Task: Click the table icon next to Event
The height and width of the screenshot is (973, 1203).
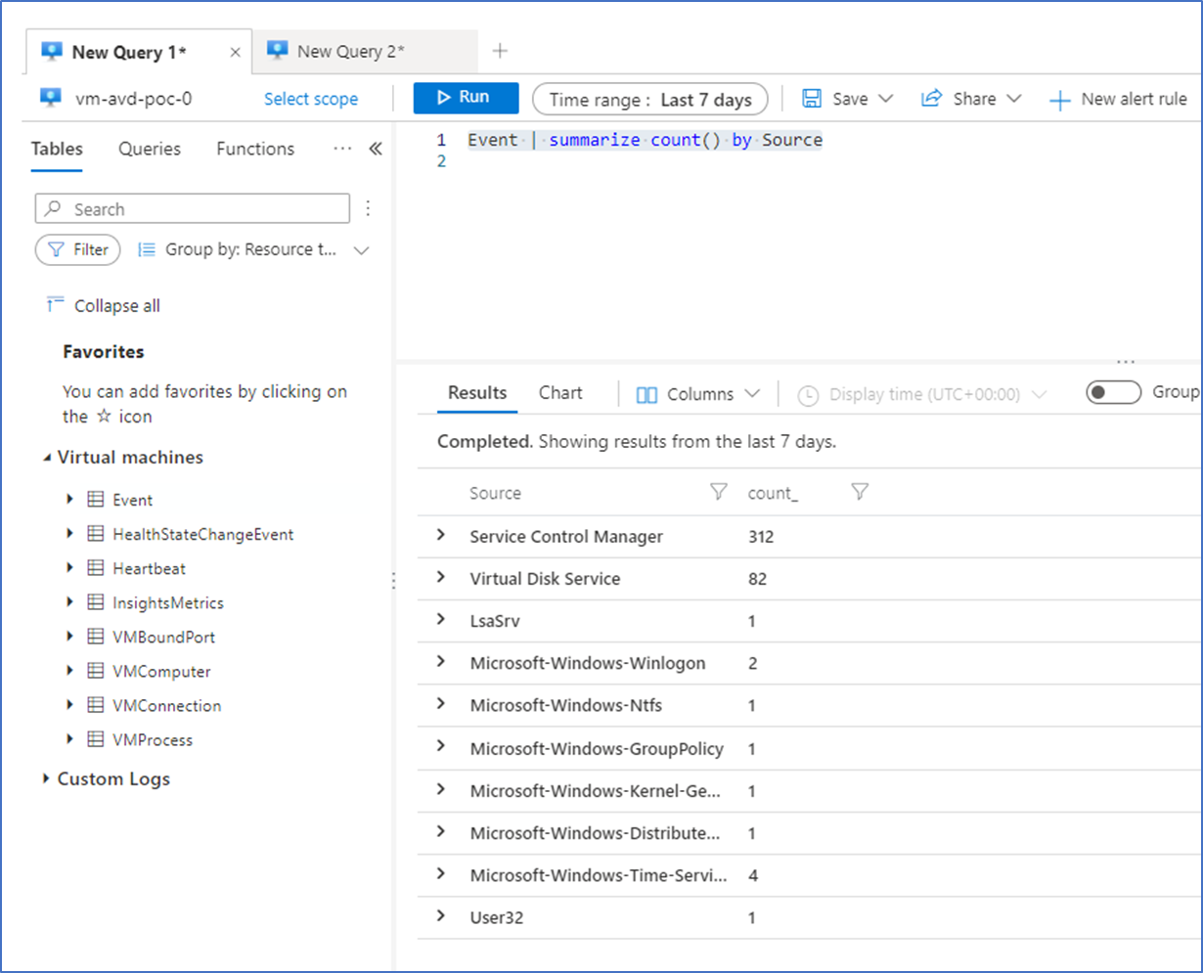Action: tap(96, 500)
